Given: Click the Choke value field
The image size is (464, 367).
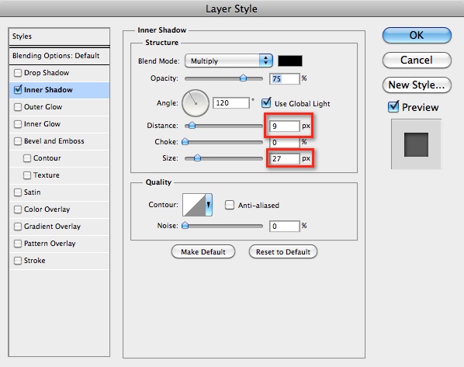Looking at the screenshot, I should click(285, 142).
